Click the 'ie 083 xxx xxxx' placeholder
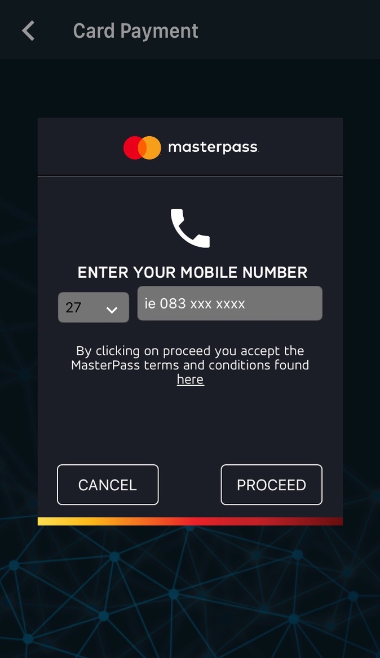This screenshot has width=380, height=658. (x=195, y=303)
